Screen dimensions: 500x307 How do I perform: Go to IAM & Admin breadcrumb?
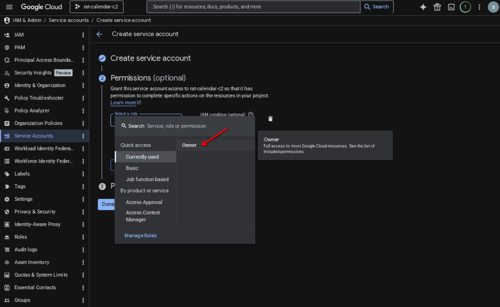point(27,20)
